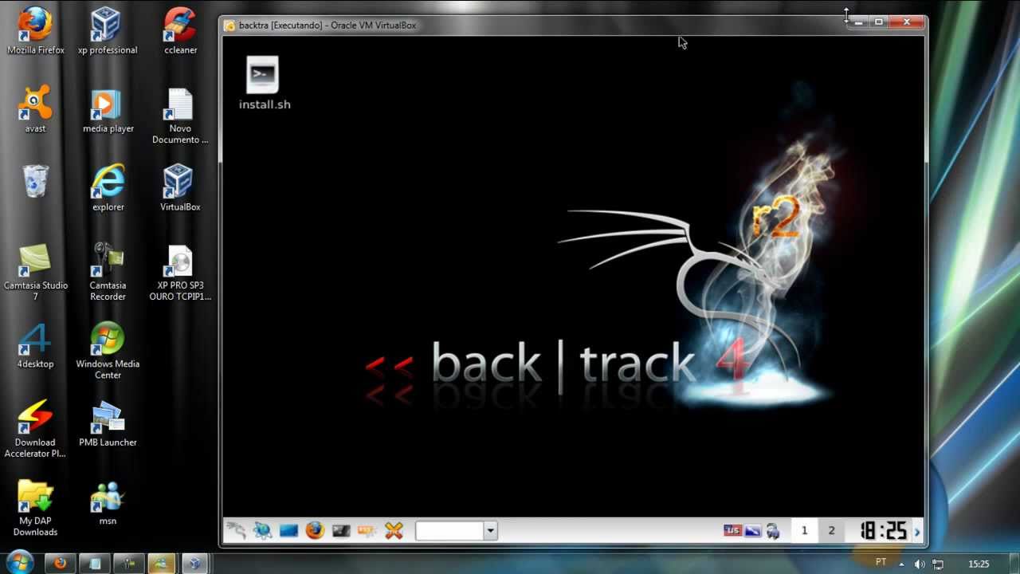Image resolution: width=1020 pixels, height=574 pixels.
Task: Switch to virtual desktop 1
Action: (x=804, y=531)
